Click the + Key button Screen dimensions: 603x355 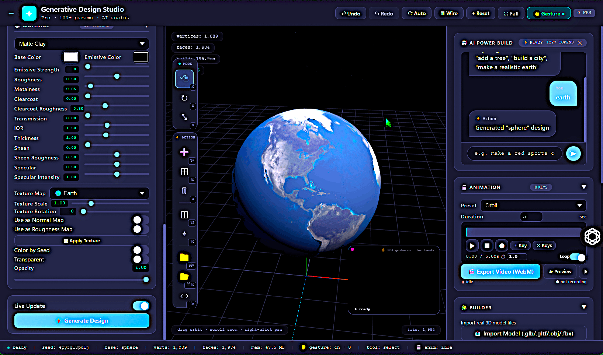click(521, 246)
